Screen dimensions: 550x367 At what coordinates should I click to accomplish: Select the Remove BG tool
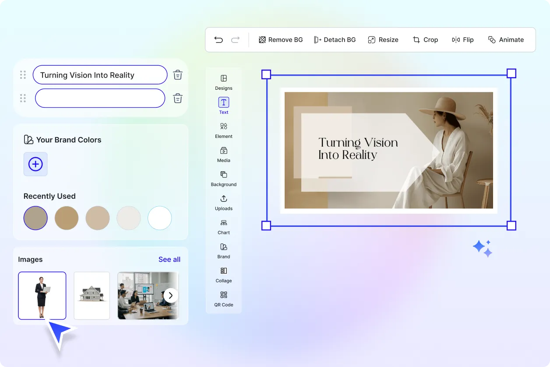tap(281, 40)
